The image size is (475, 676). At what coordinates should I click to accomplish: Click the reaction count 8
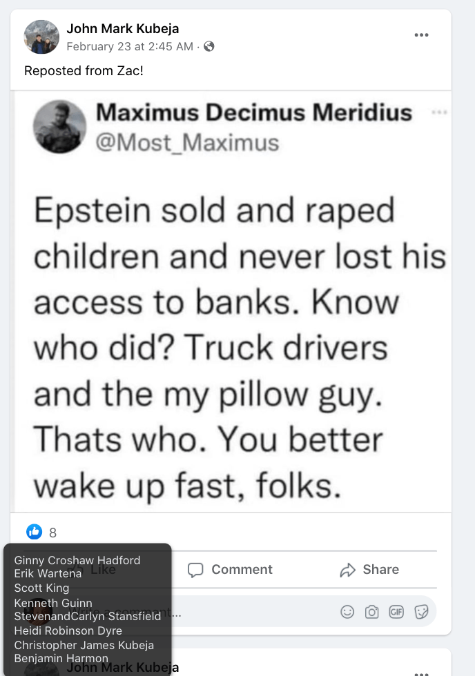point(53,533)
